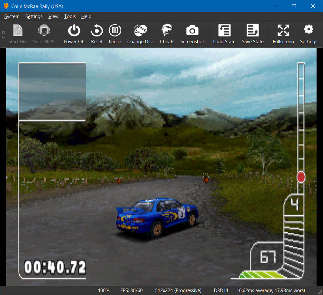
Task: Close the Colin McRae Rally window
Action: 313,6
